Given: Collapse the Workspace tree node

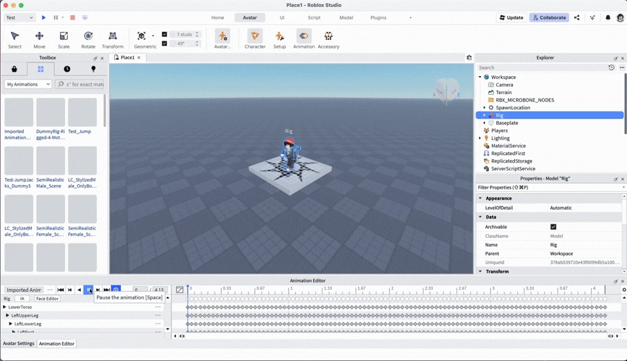Looking at the screenshot, I should [480, 77].
